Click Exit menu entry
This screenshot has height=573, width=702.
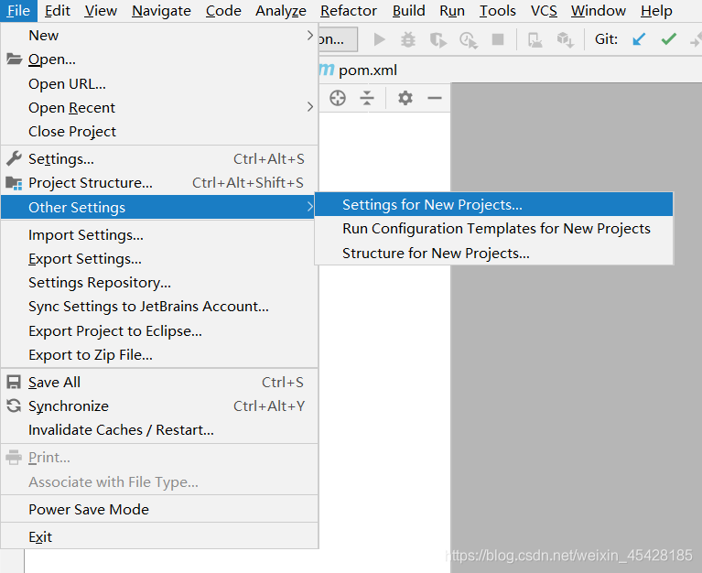point(159,536)
